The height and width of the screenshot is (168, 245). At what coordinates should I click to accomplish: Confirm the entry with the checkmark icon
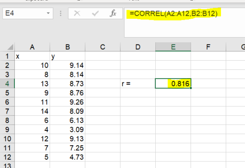pyautogui.click(x=95, y=14)
